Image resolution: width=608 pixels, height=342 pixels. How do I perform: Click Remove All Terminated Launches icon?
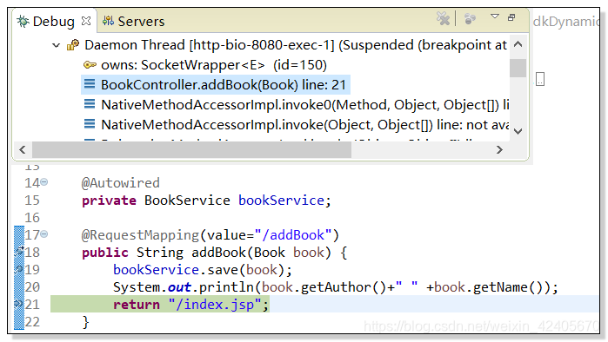coord(443,18)
